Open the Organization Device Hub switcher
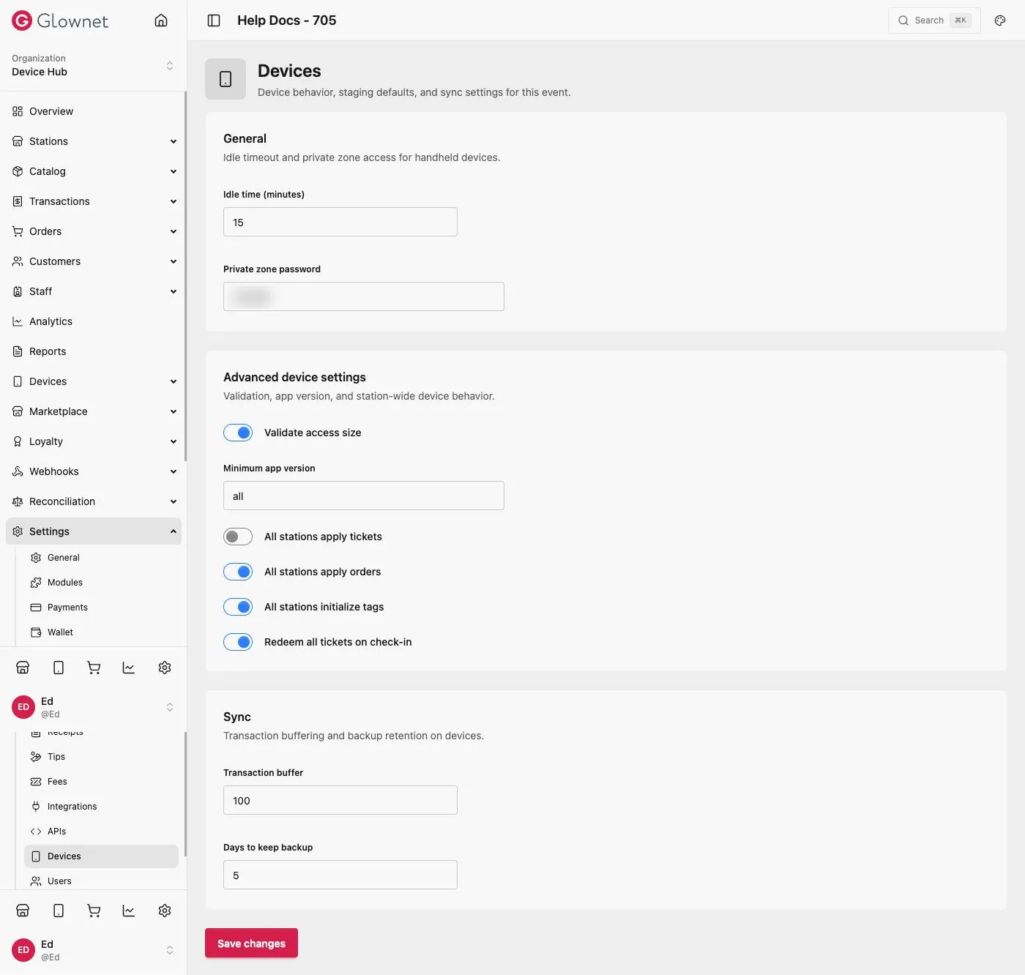This screenshot has height=975, width=1025. pos(93,66)
